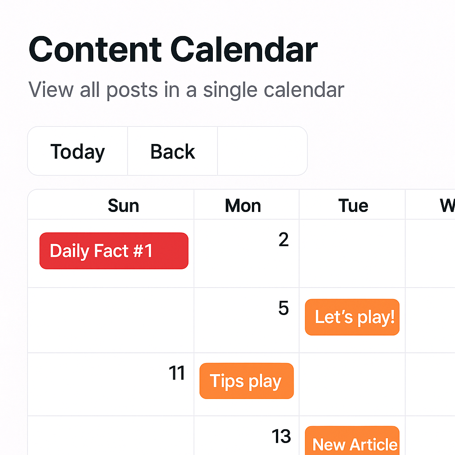Go to previous period with Back
455x455 pixels.
(x=172, y=152)
